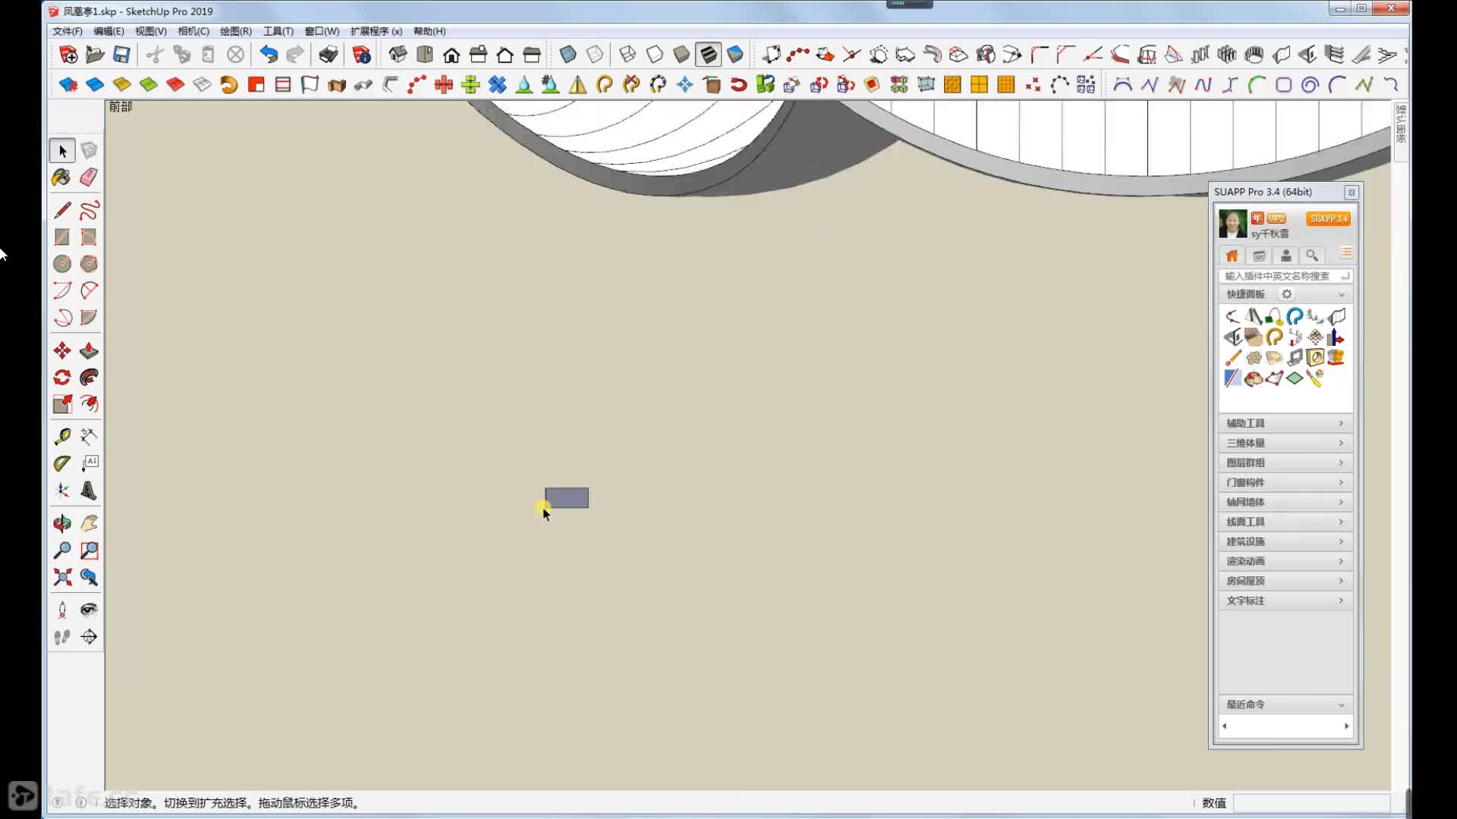The height and width of the screenshot is (819, 1457).
Task: Select the Zoom Extents tool
Action: tap(62, 577)
